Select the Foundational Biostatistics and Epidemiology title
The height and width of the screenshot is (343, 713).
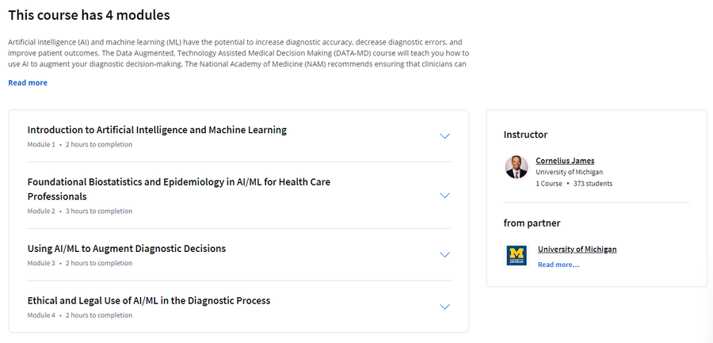coord(179,189)
